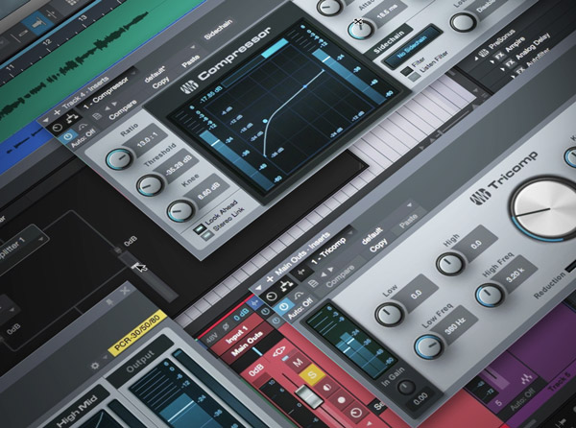Click Paste in the Tricomp header
Screen dimensions: 576x428
tap(409, 221)
